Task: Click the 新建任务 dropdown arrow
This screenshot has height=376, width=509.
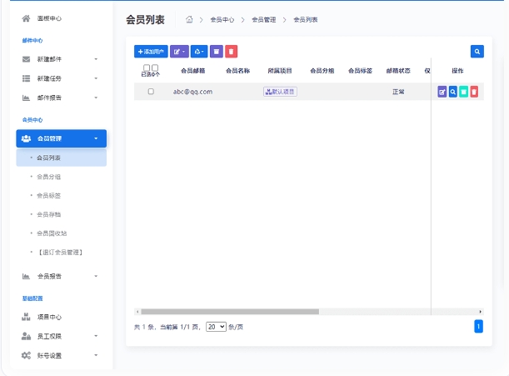Action: click(96, 78)
